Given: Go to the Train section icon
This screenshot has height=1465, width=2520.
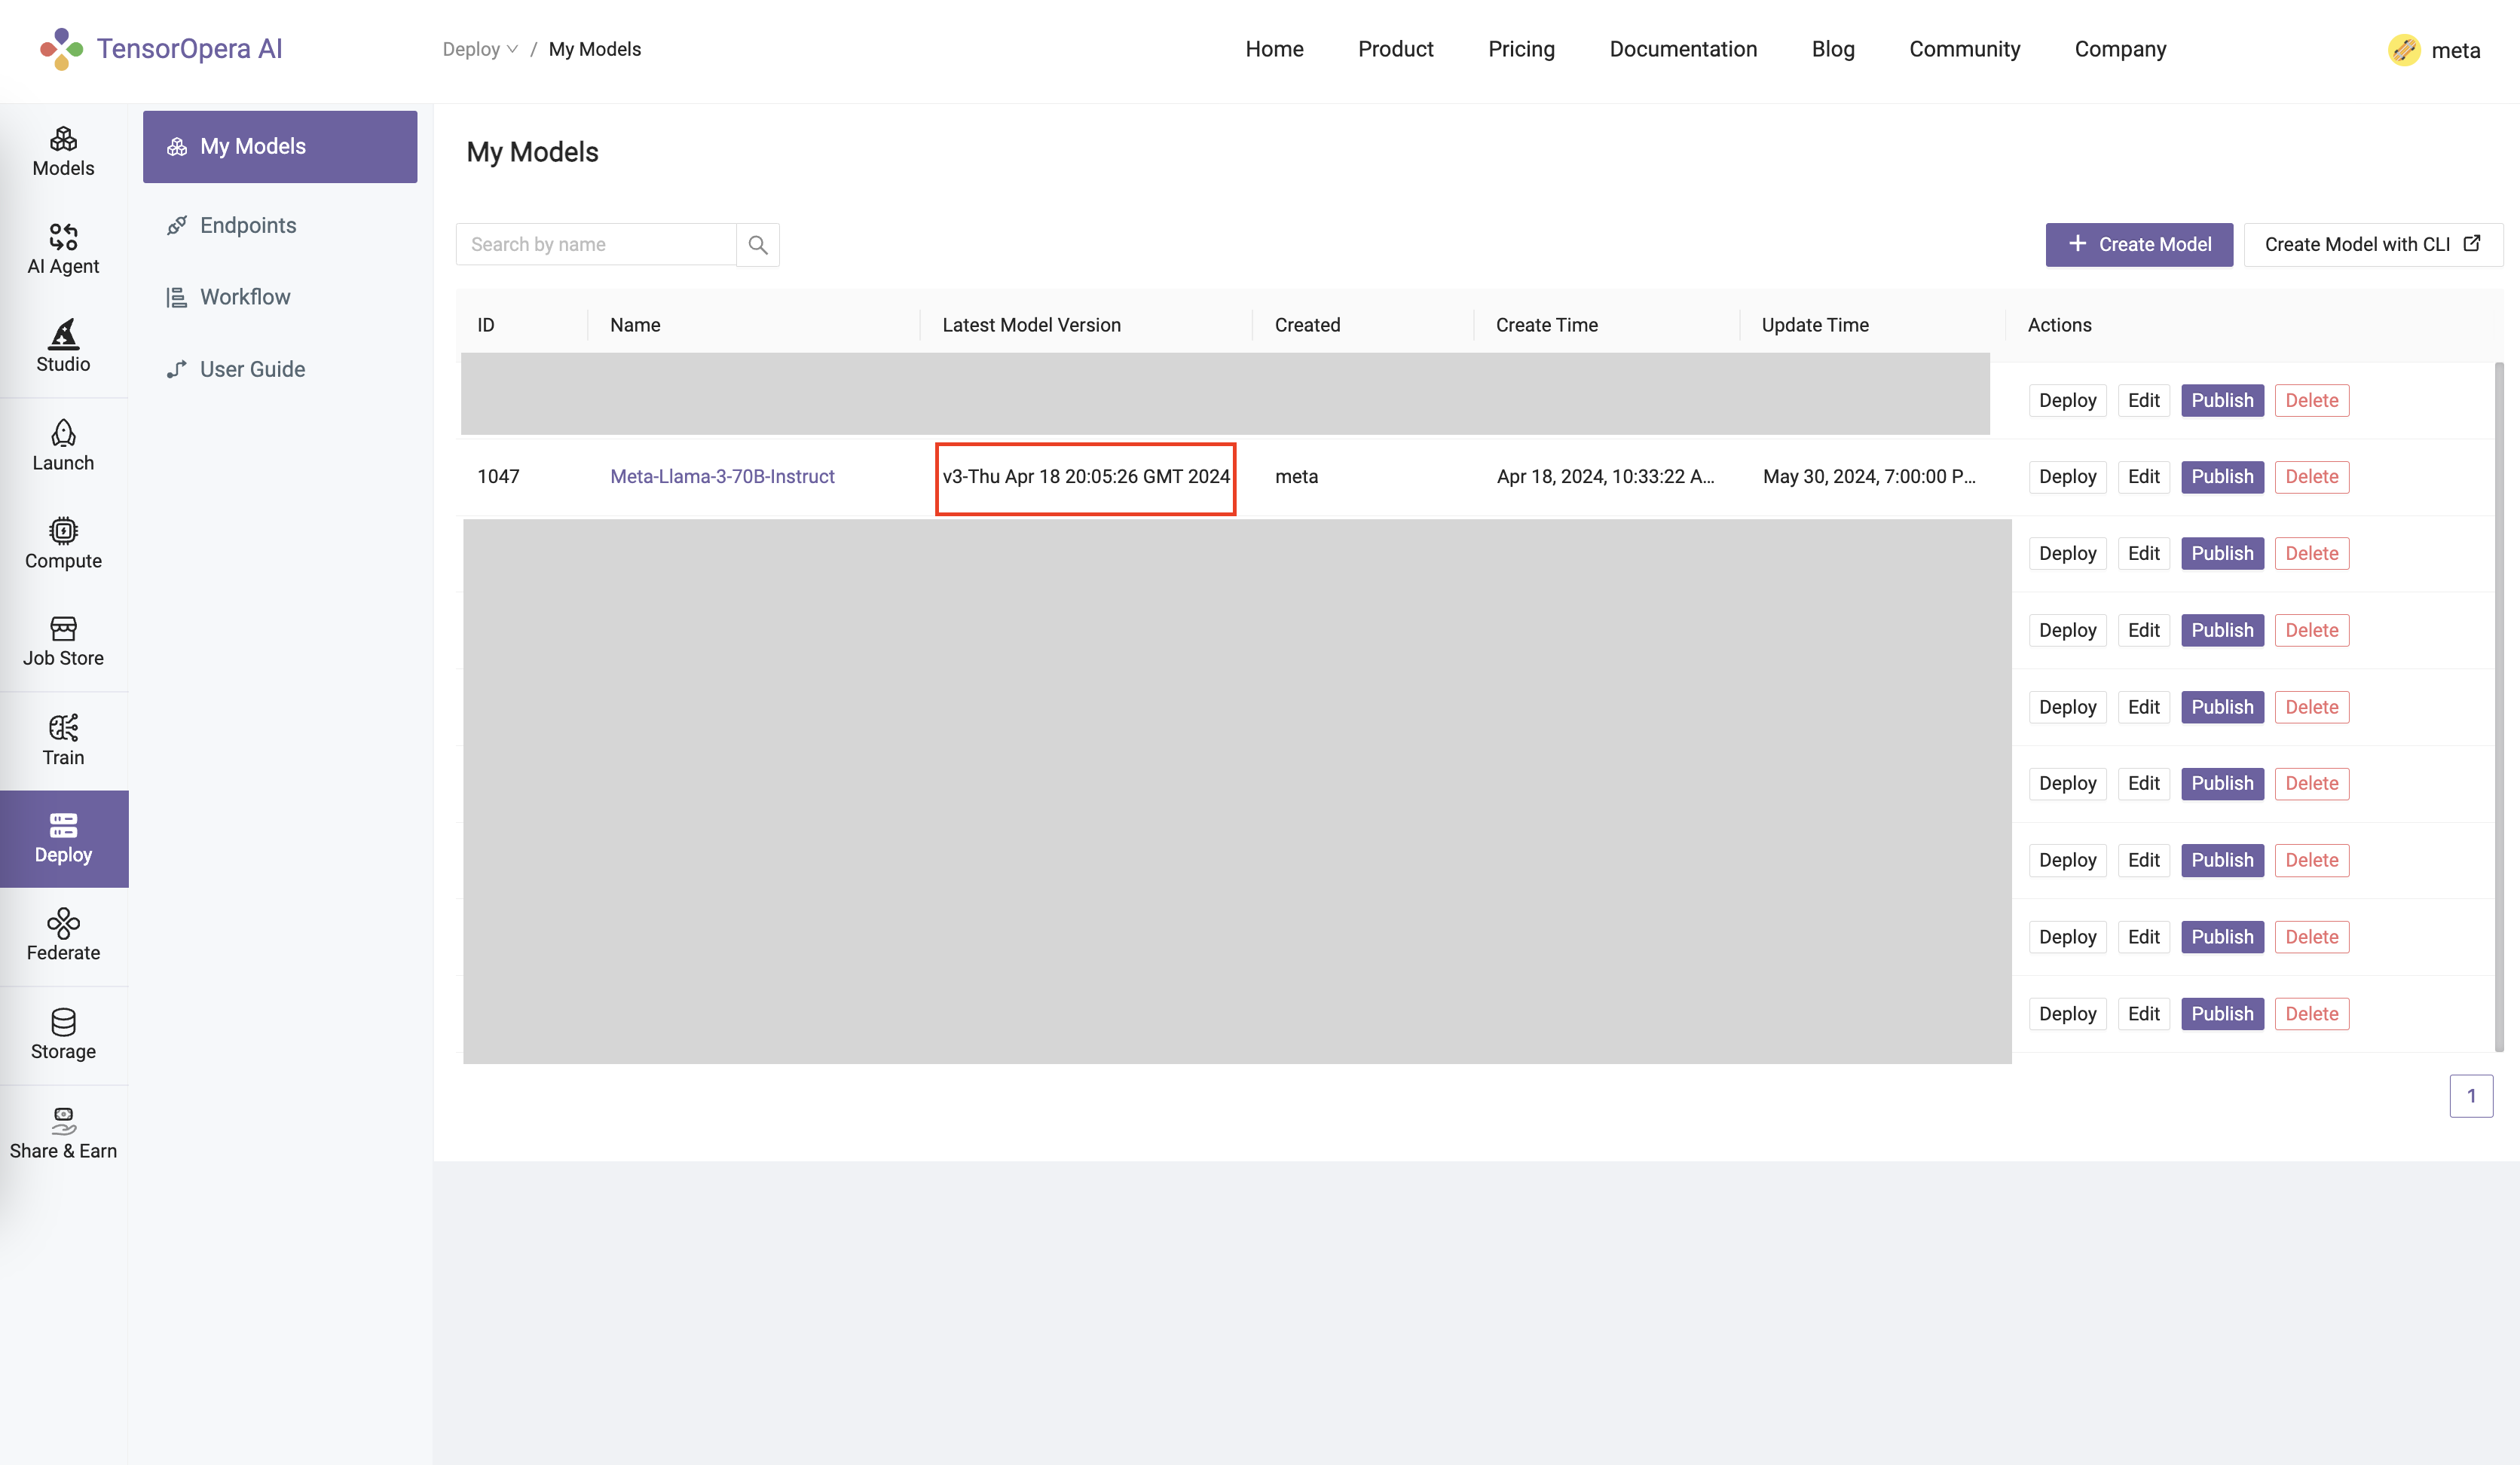Looking at the screenshot, I should tap(63, 727).
